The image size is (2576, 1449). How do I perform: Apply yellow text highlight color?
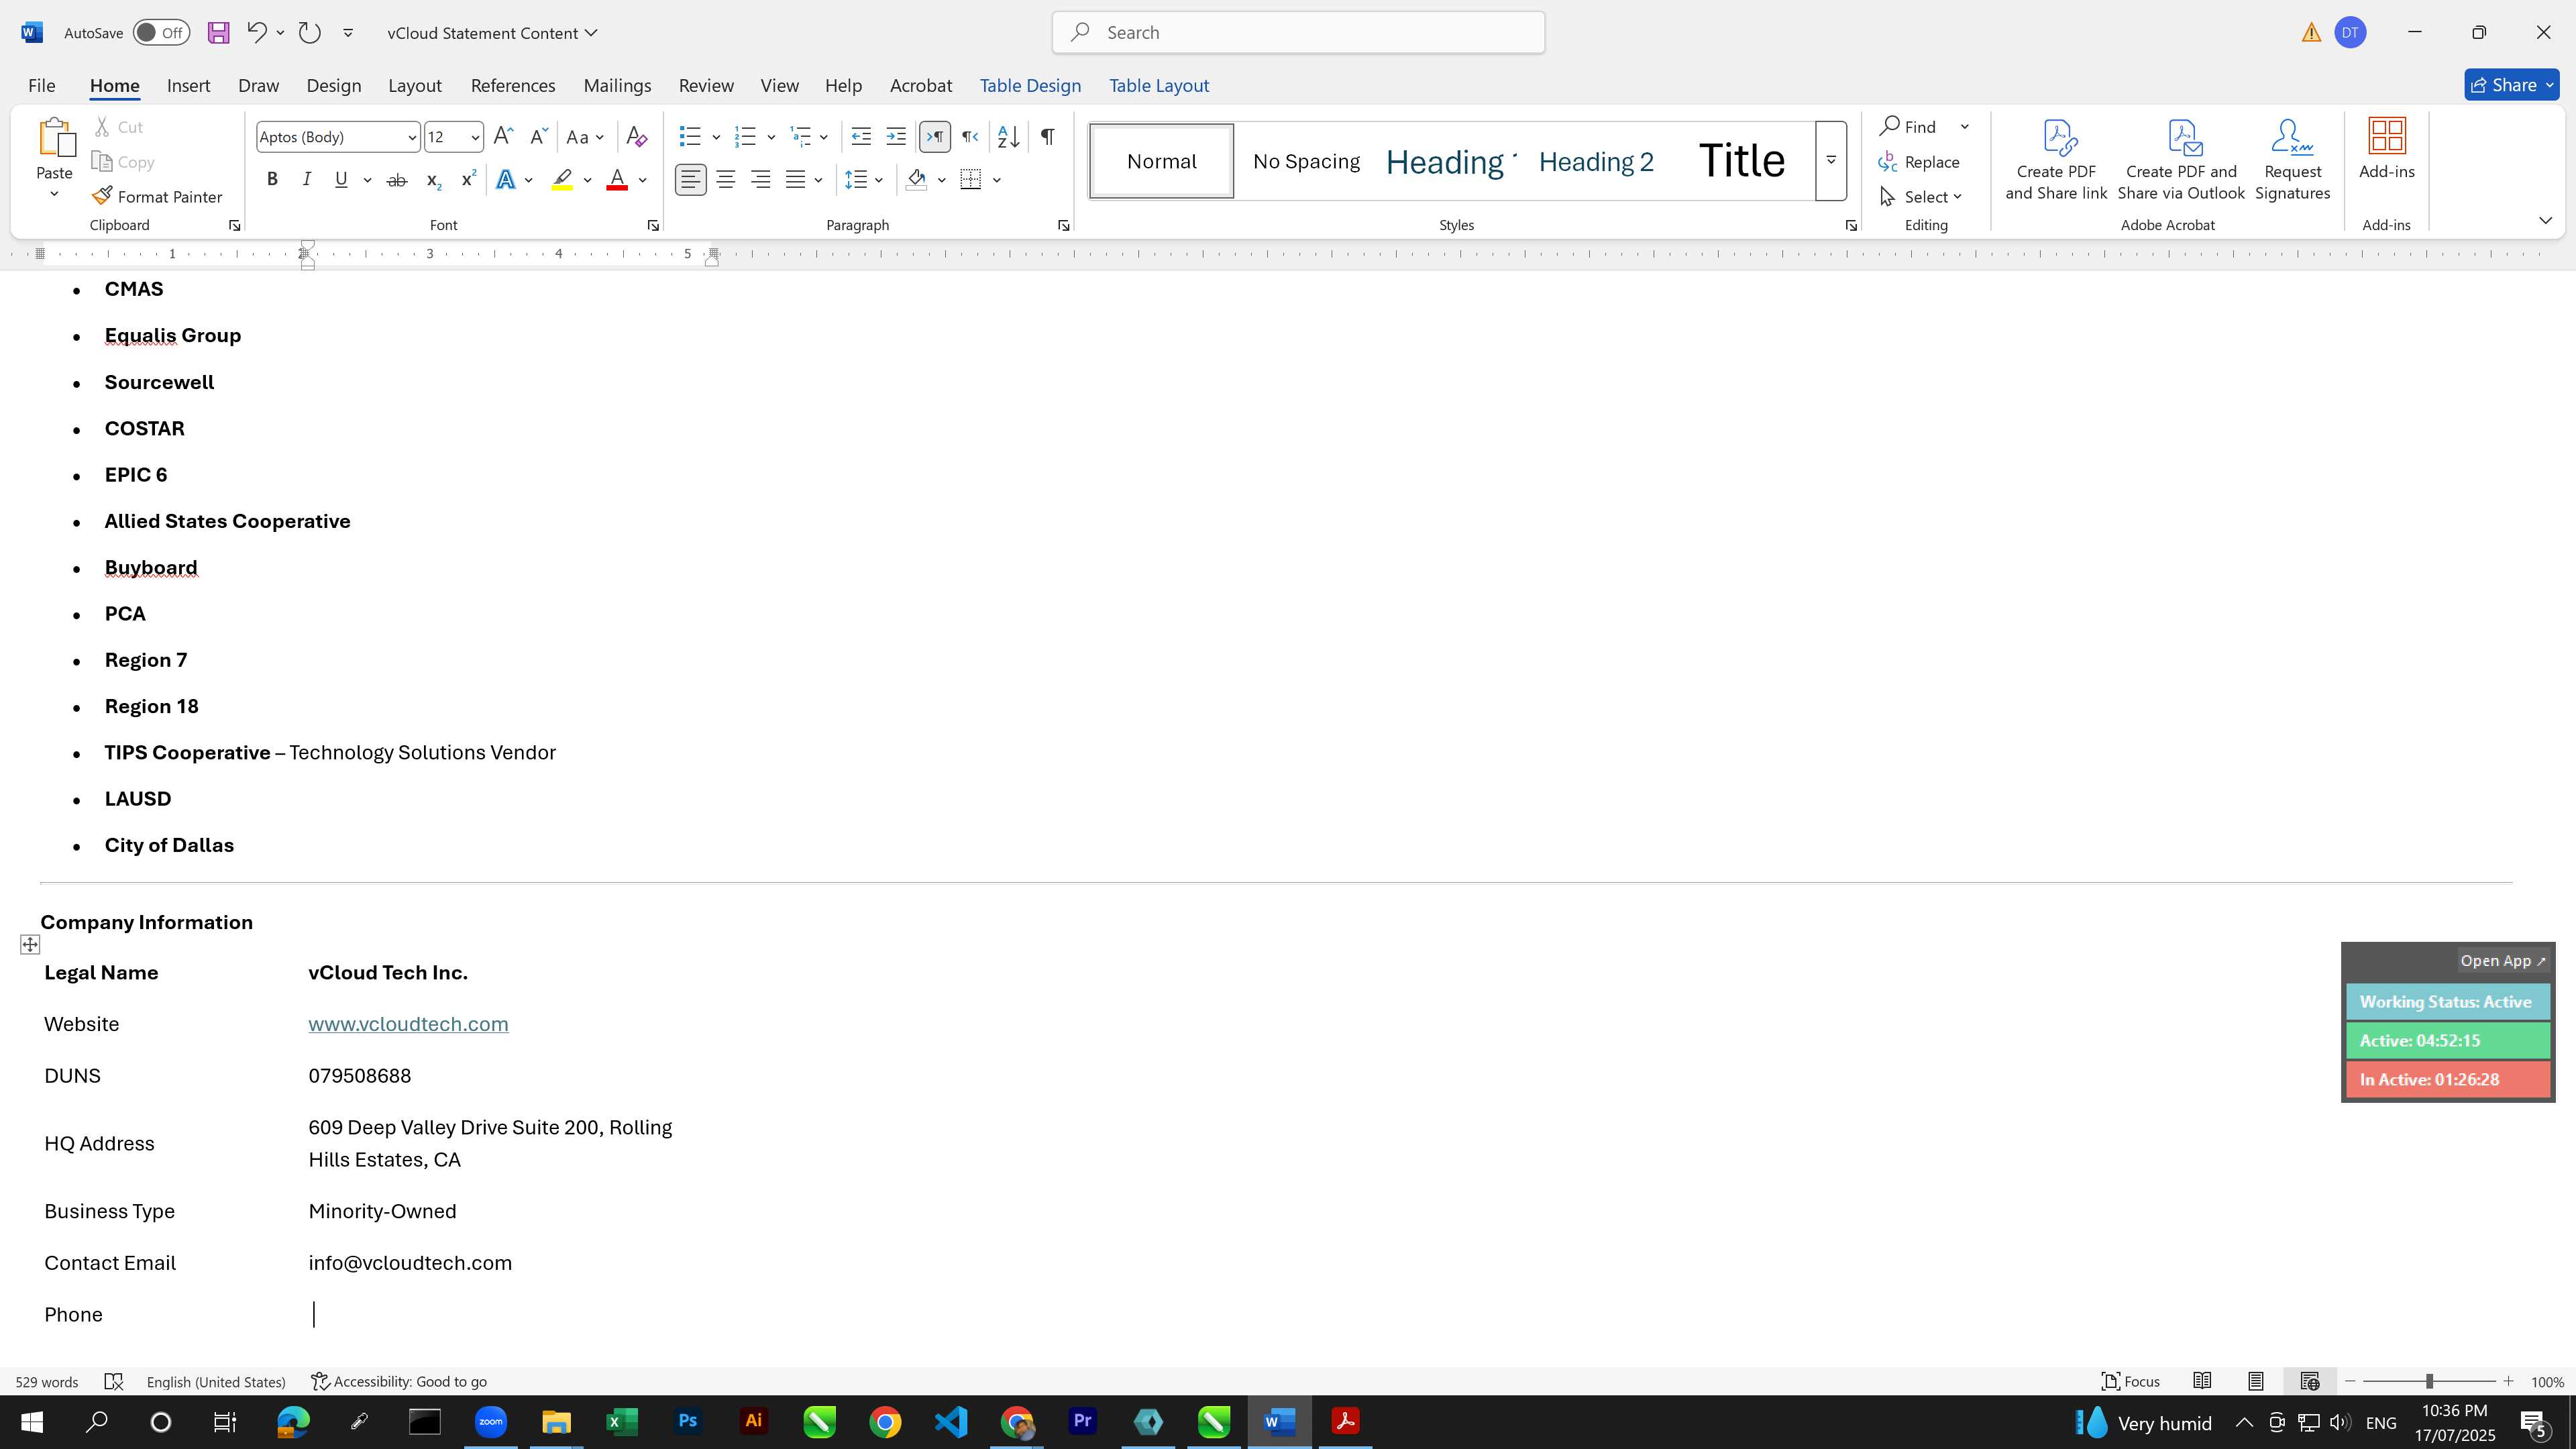562,180
